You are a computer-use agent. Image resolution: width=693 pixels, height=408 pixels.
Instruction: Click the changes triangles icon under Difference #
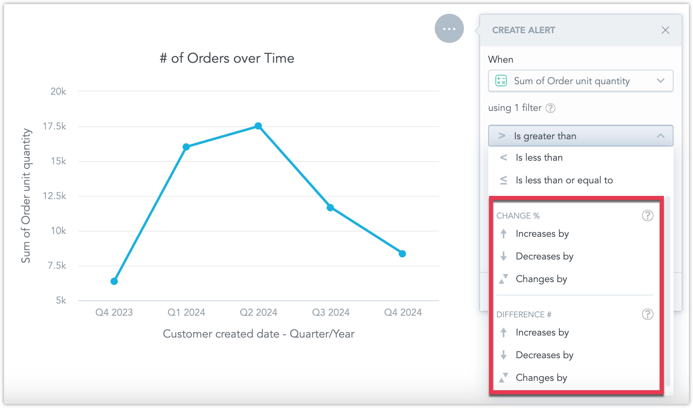(503, 378)
